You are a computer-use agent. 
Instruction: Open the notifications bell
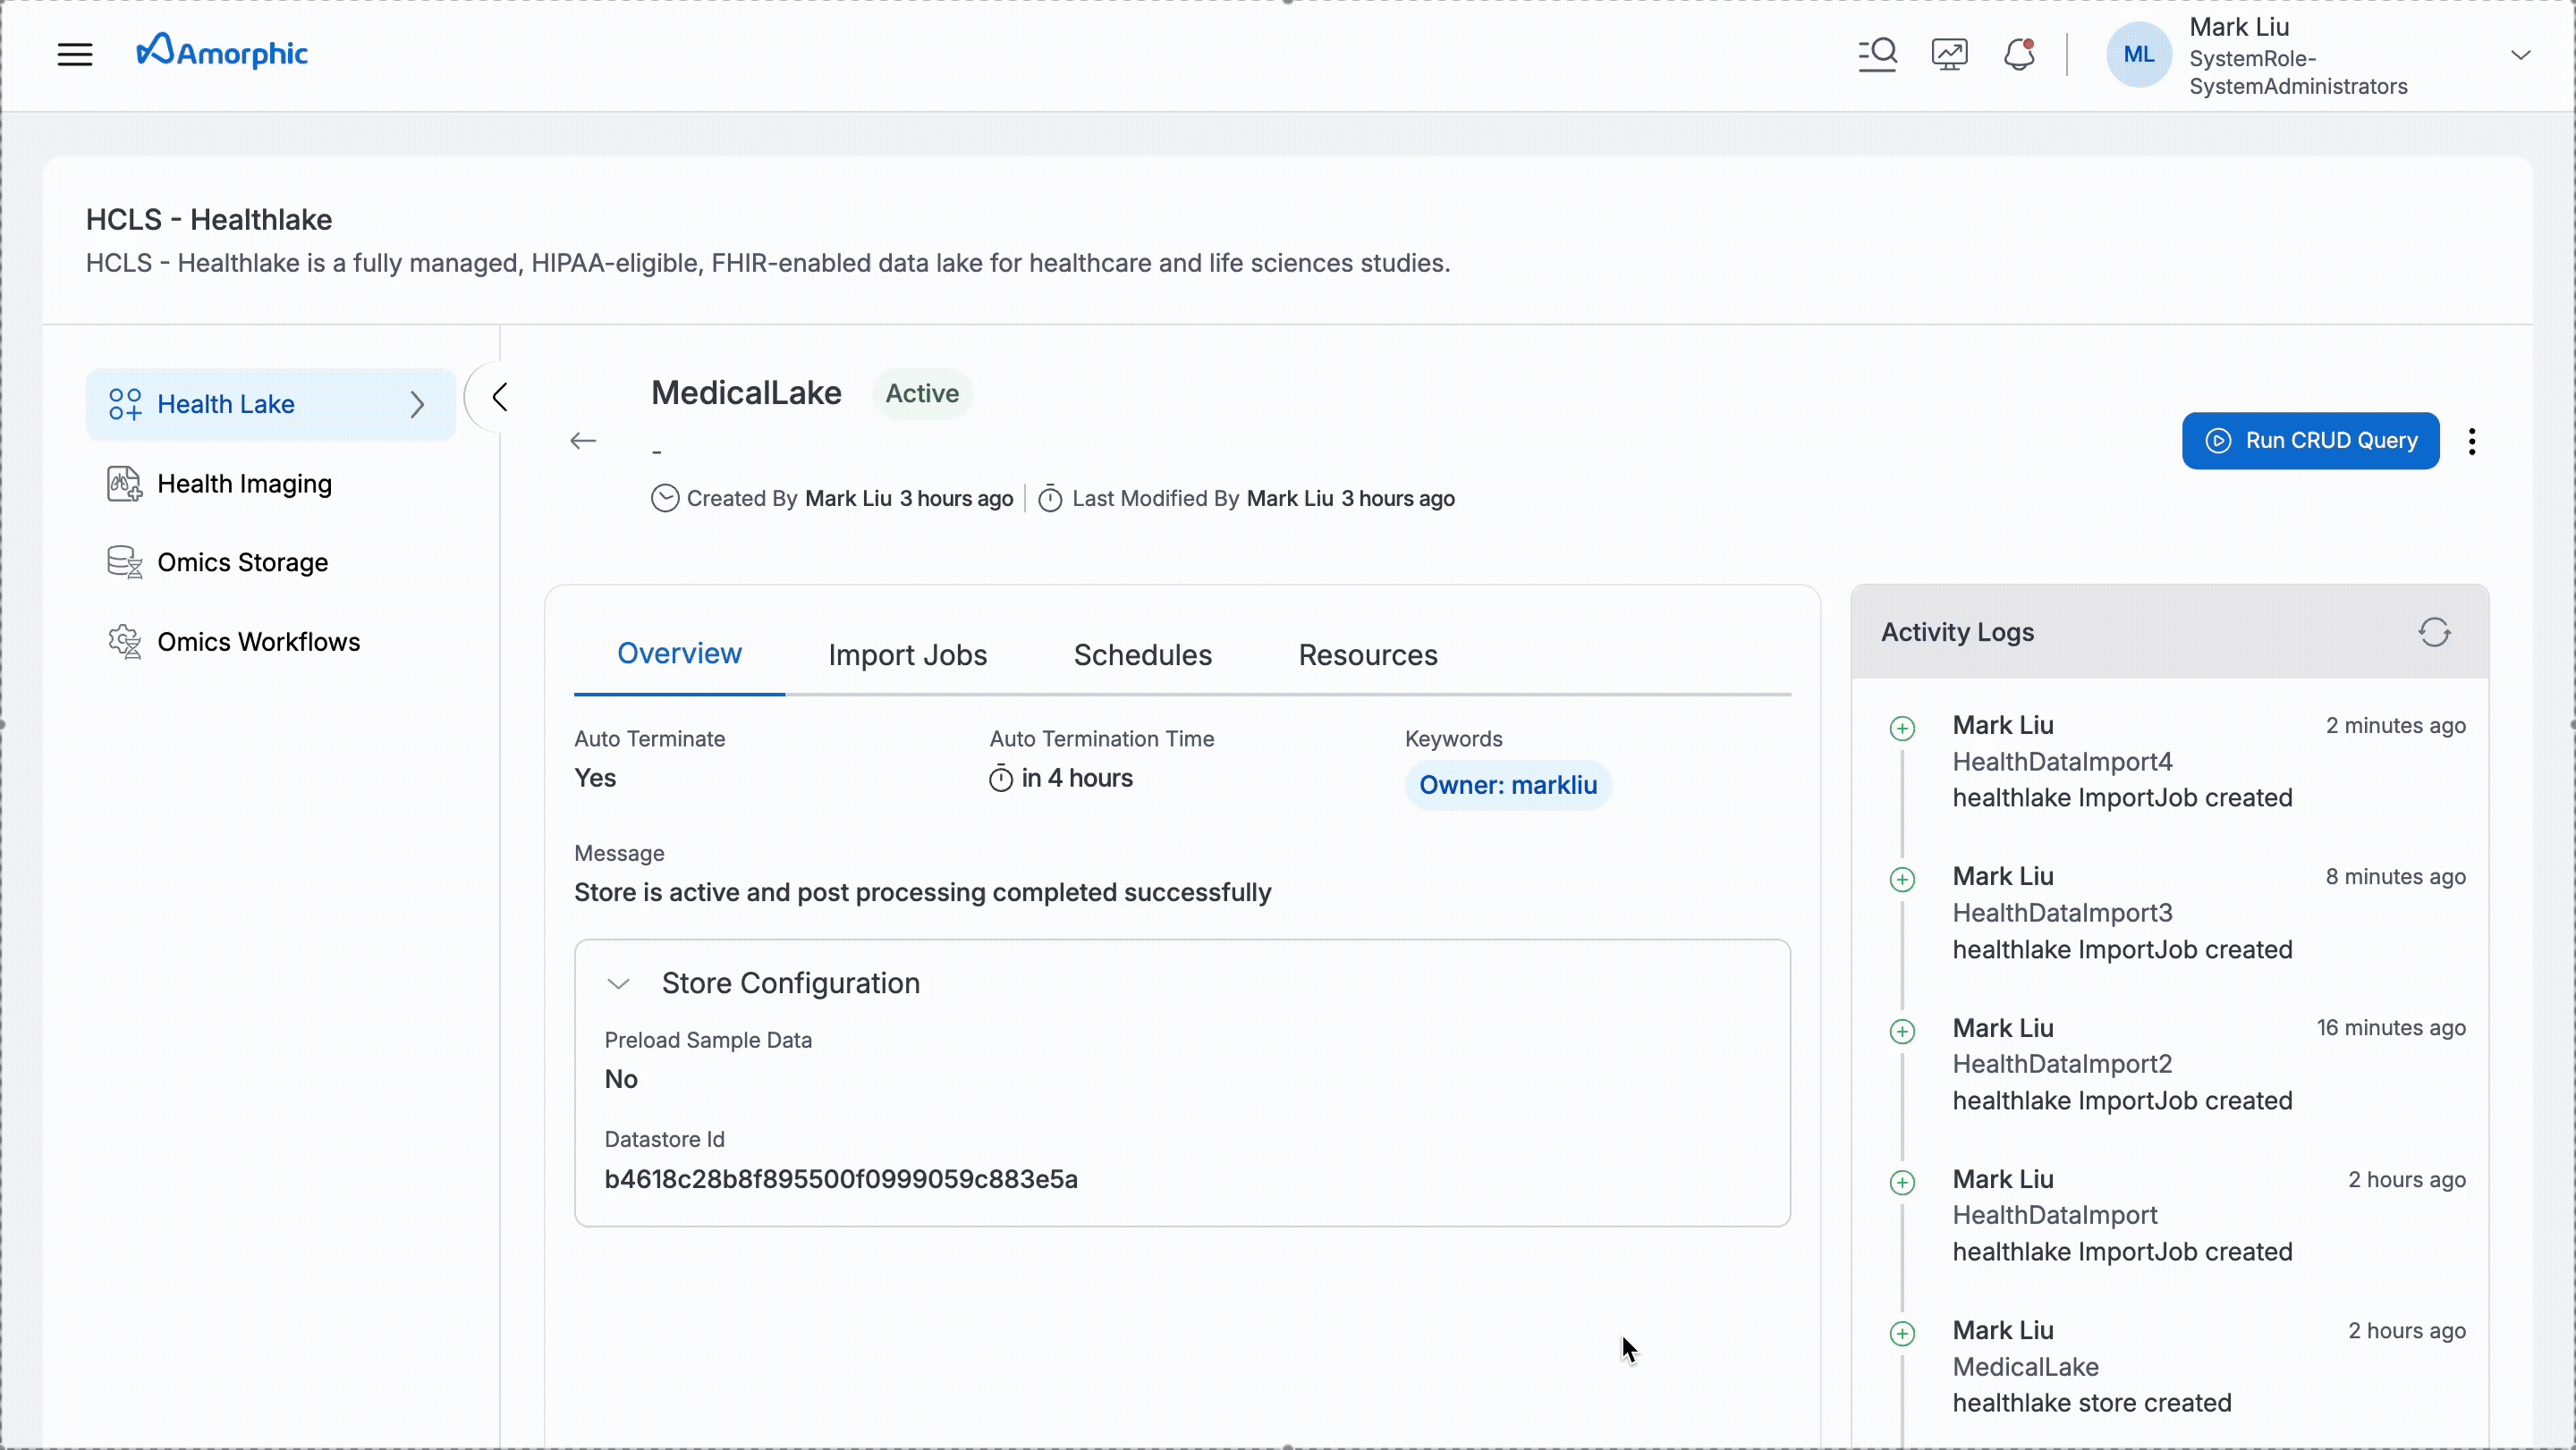(x=2020, y=54)
